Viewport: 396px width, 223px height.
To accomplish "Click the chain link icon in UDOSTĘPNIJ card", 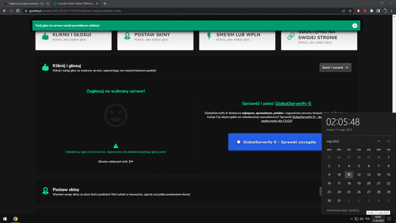I will coord(291,36).
